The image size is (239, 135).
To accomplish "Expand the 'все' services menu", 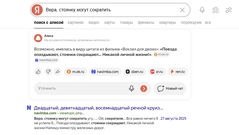I will (x=208, y=23).
